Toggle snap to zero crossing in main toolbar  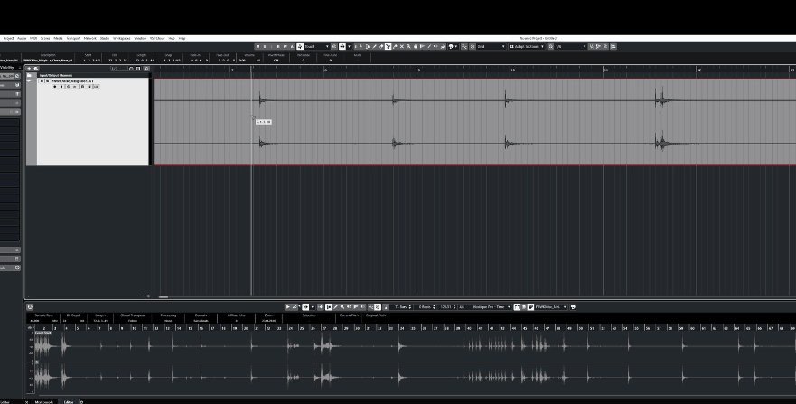click(464, 46)
